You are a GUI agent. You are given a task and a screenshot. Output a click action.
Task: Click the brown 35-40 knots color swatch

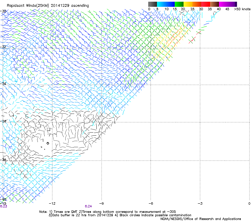coord(215,4)
